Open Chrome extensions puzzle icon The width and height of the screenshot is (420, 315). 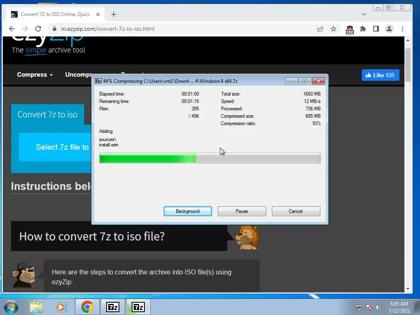(x=363, y=29)
